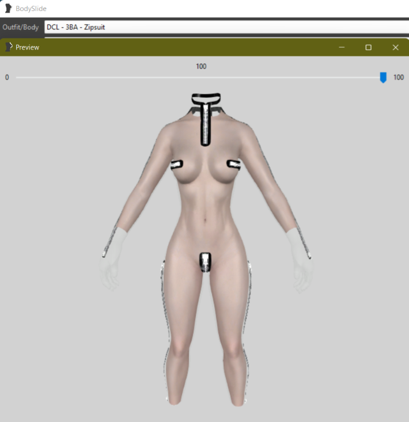The height and width of the screenshot is (422, 409).
Task: Minimize the Preview window
Action: pyautogui.click(x=342, y=47)
